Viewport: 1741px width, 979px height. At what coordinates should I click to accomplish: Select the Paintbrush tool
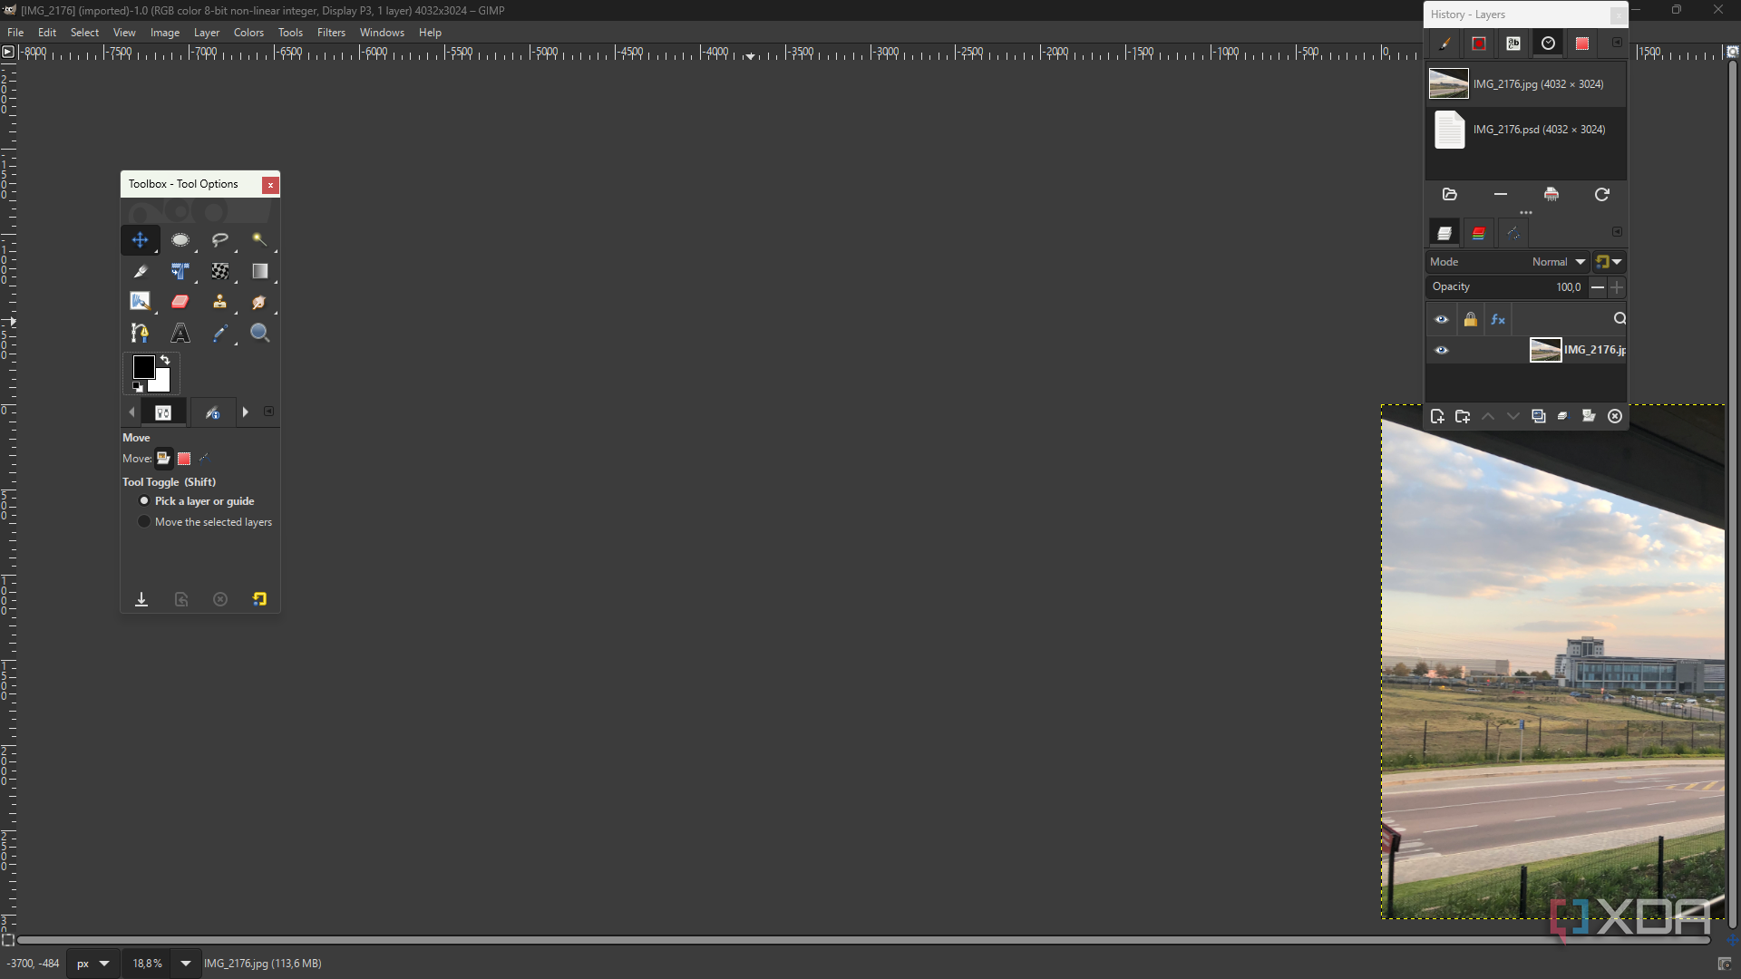click(140, 302)
